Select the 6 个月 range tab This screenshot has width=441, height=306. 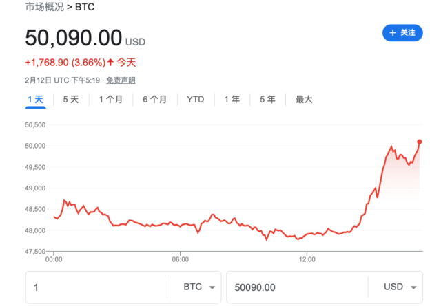point(155,100)
